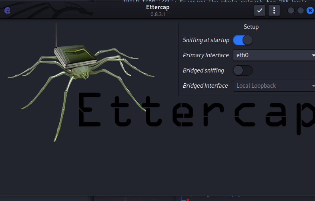The image size is (315, 201).
Task: Close Ettercap with the blue X button
Action: tap(310, 10)
